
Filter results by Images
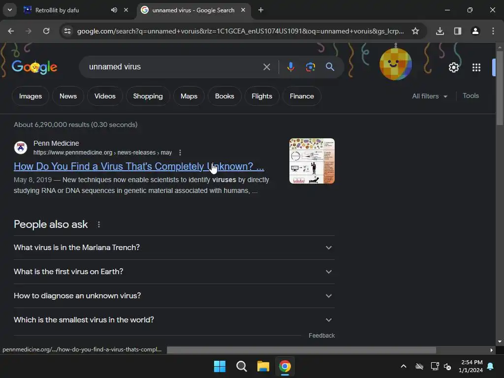coord(31,96)
